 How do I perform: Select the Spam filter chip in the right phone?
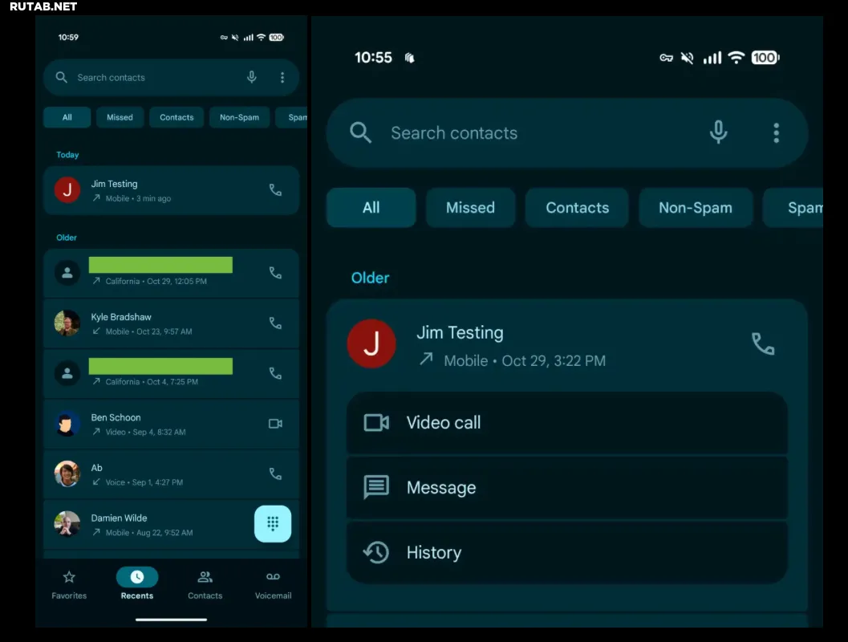pyautogui.click(x=793, y=208)
